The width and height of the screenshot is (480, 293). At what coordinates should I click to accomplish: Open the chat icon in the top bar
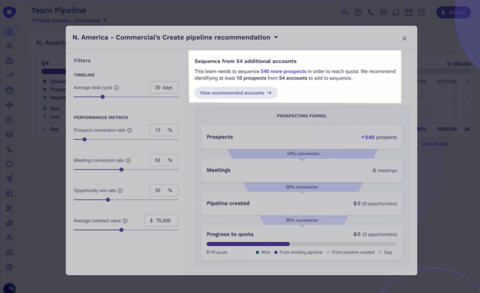[396, 13]
